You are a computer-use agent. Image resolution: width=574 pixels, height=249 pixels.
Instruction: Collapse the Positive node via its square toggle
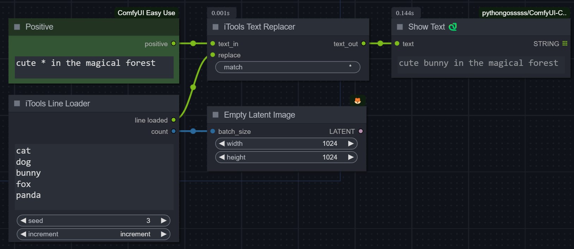tap(17, 27)
